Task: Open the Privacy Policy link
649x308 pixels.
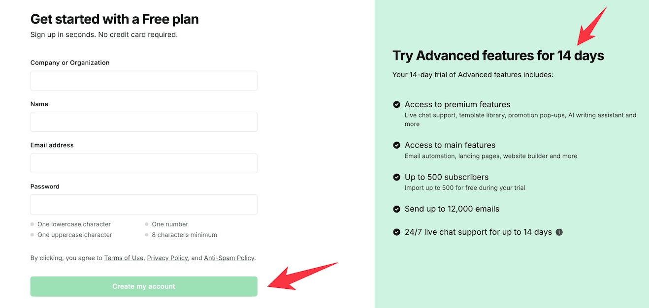Action: point(167,257)
